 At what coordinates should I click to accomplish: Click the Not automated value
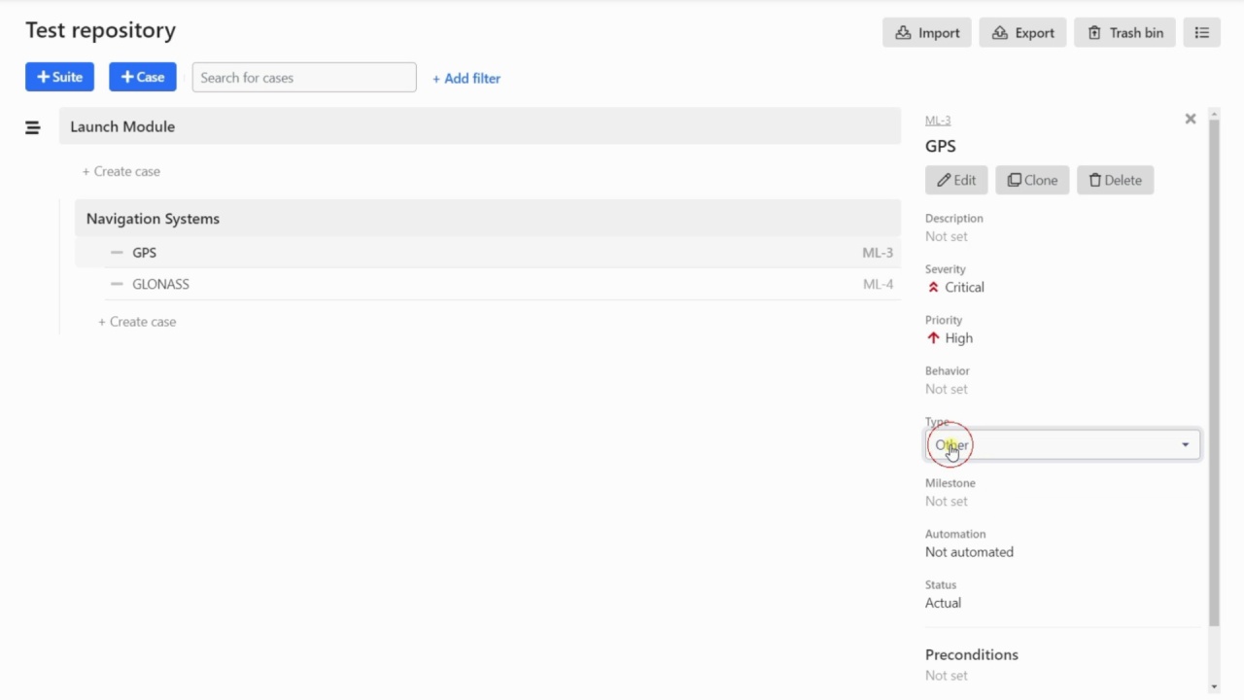pos(969,552)
